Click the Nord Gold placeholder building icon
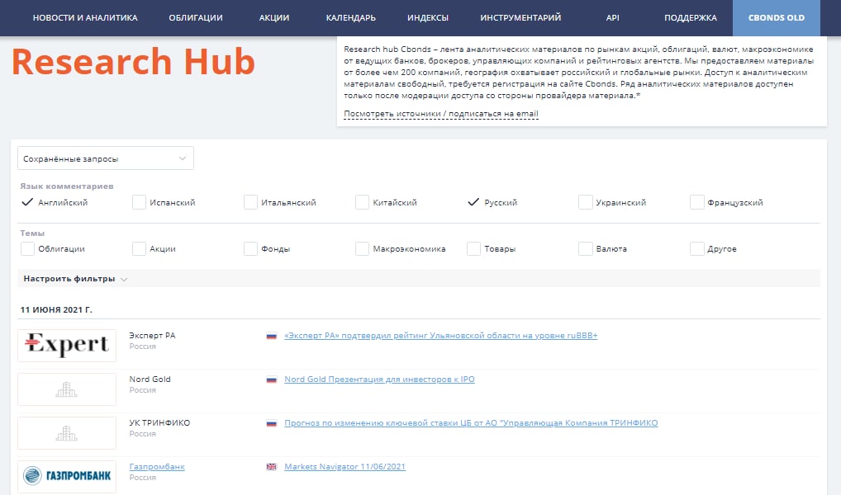 (67, 389)
